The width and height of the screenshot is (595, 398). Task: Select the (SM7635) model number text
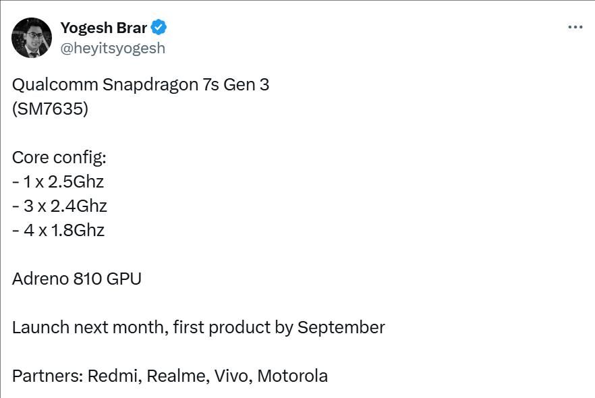click(50, 109)
